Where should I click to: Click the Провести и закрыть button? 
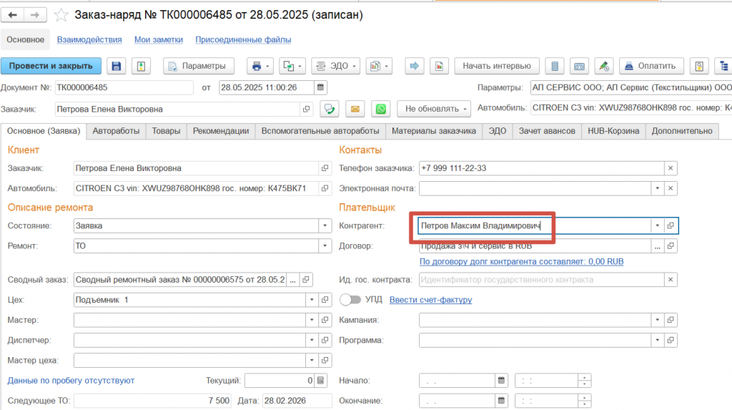coord(51,66)
